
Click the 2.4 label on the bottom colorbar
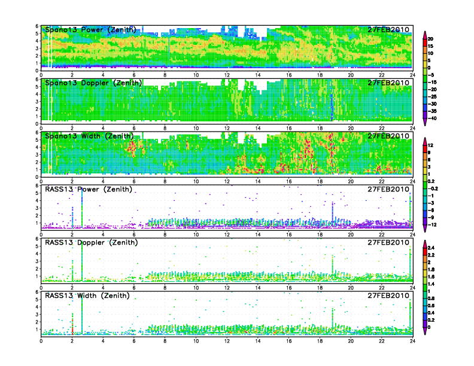click(x=439, y=247)
